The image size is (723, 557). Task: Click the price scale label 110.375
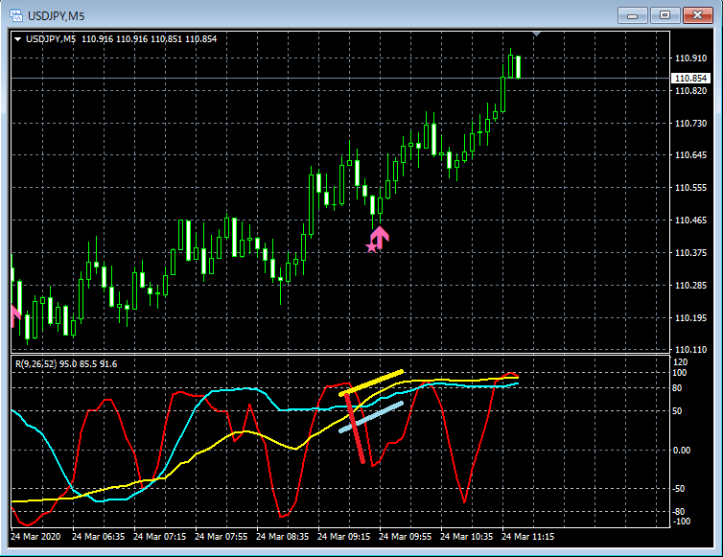click(690, 253)
